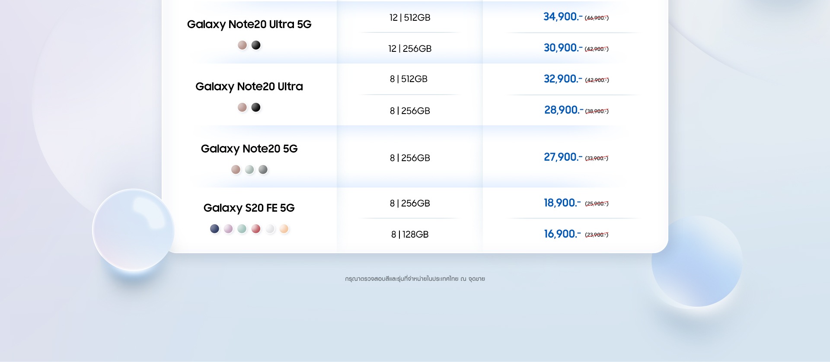
Task: Click the crossed-out 33,900.- original price
Action: click(x=597, y=159)
